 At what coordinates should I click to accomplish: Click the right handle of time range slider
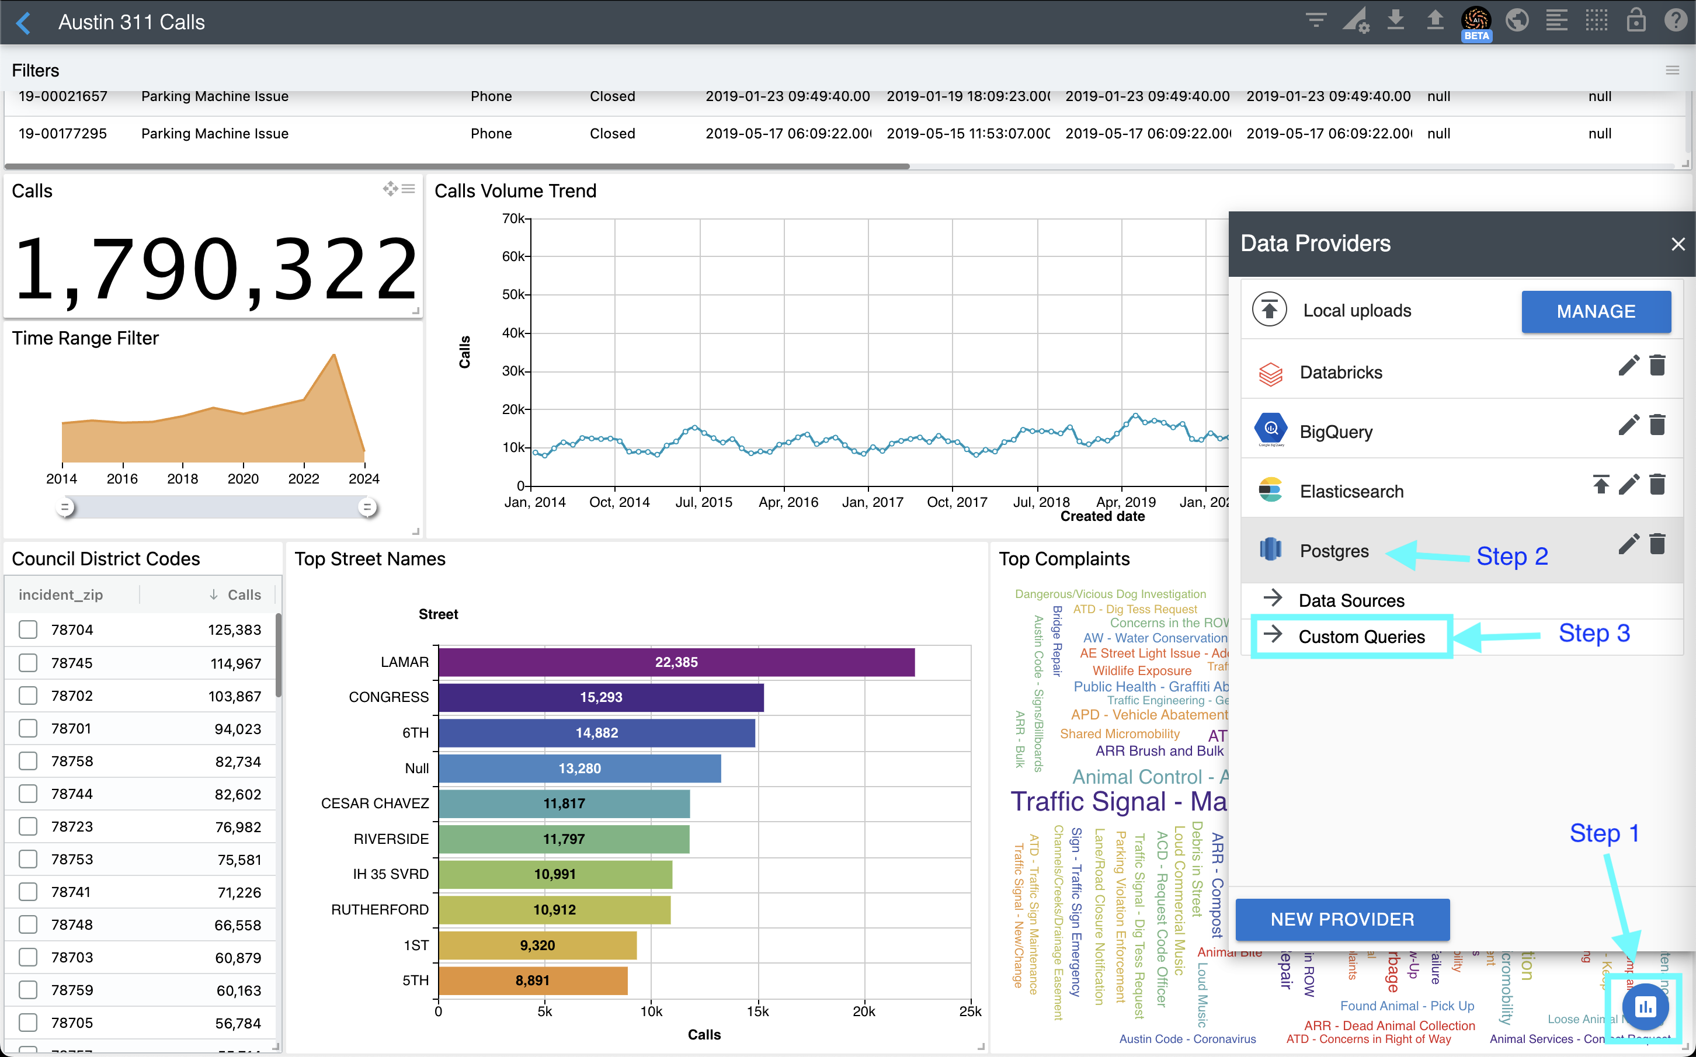[x=367, y=507]
